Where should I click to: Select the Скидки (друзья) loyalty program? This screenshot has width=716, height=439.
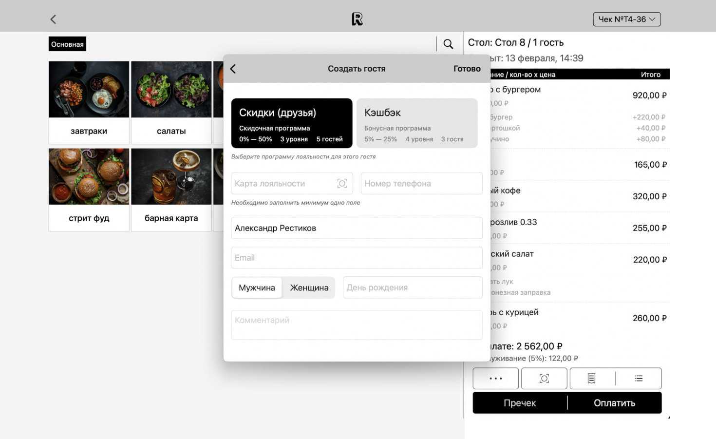click(292, 123)
